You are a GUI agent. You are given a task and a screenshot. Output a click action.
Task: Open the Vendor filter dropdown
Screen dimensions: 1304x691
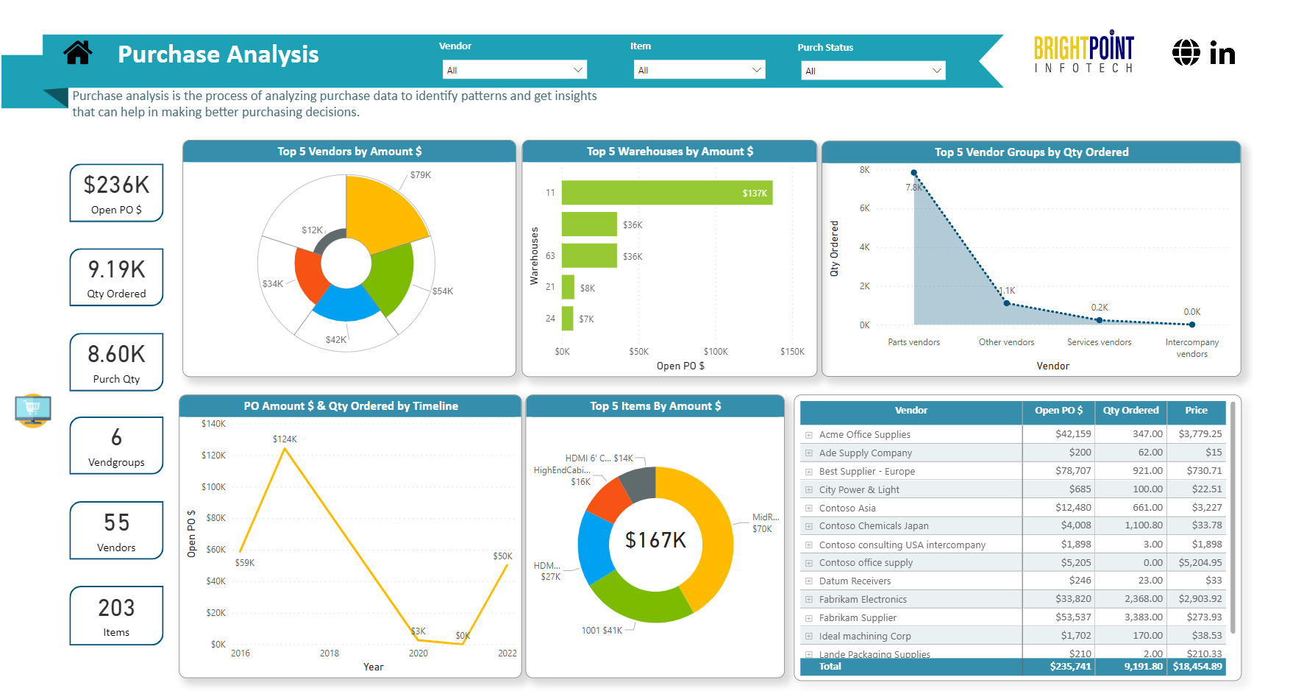pos(514,70)
